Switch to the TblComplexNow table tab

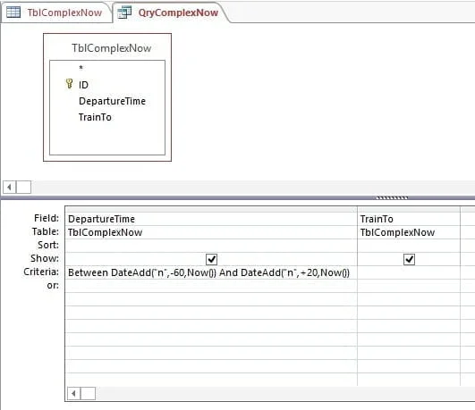pyautogui.click(x=56, y=13)
